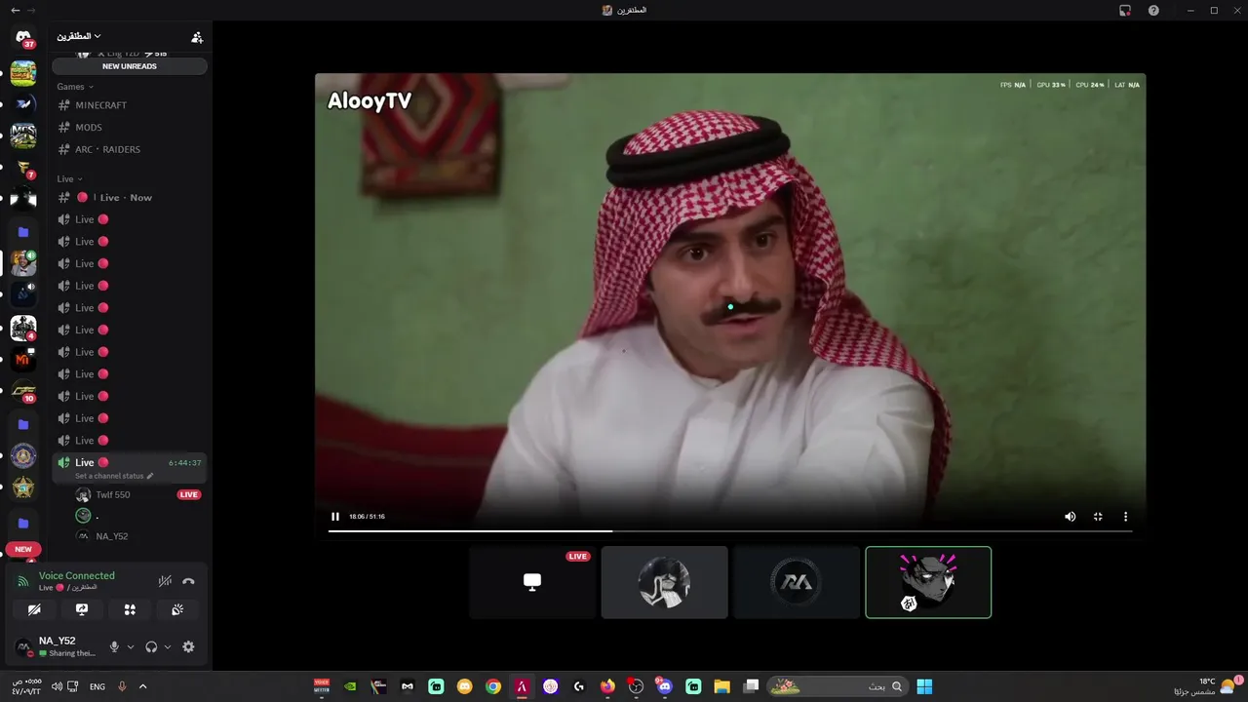Open the Live · Now text channel
1248x702 pixels.
click(x=130, y=198)
